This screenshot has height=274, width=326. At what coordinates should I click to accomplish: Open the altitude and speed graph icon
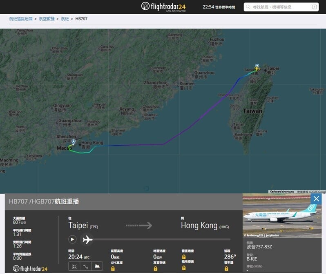pyautogui.click(x=97, y=267)
